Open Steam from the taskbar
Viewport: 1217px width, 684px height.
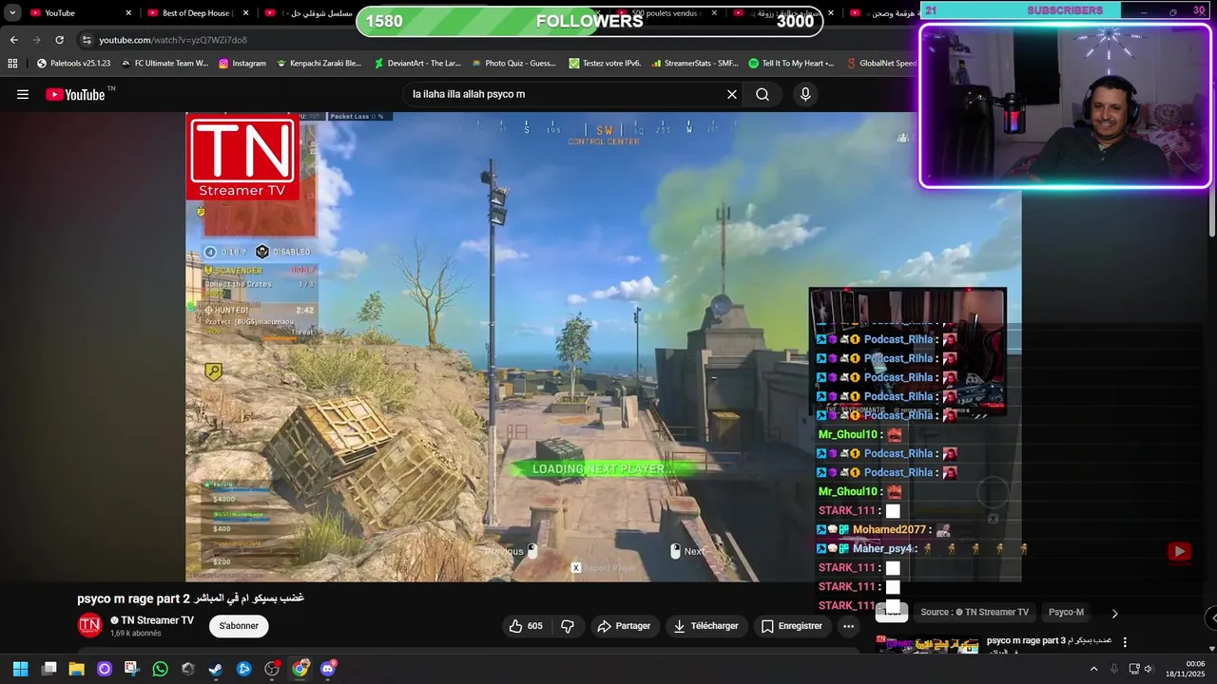pyautogui.click(x=216, y=669)
